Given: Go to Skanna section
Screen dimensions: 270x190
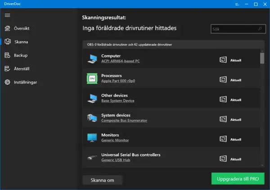Looking at the screenshot, I should [x=21, y=42].
